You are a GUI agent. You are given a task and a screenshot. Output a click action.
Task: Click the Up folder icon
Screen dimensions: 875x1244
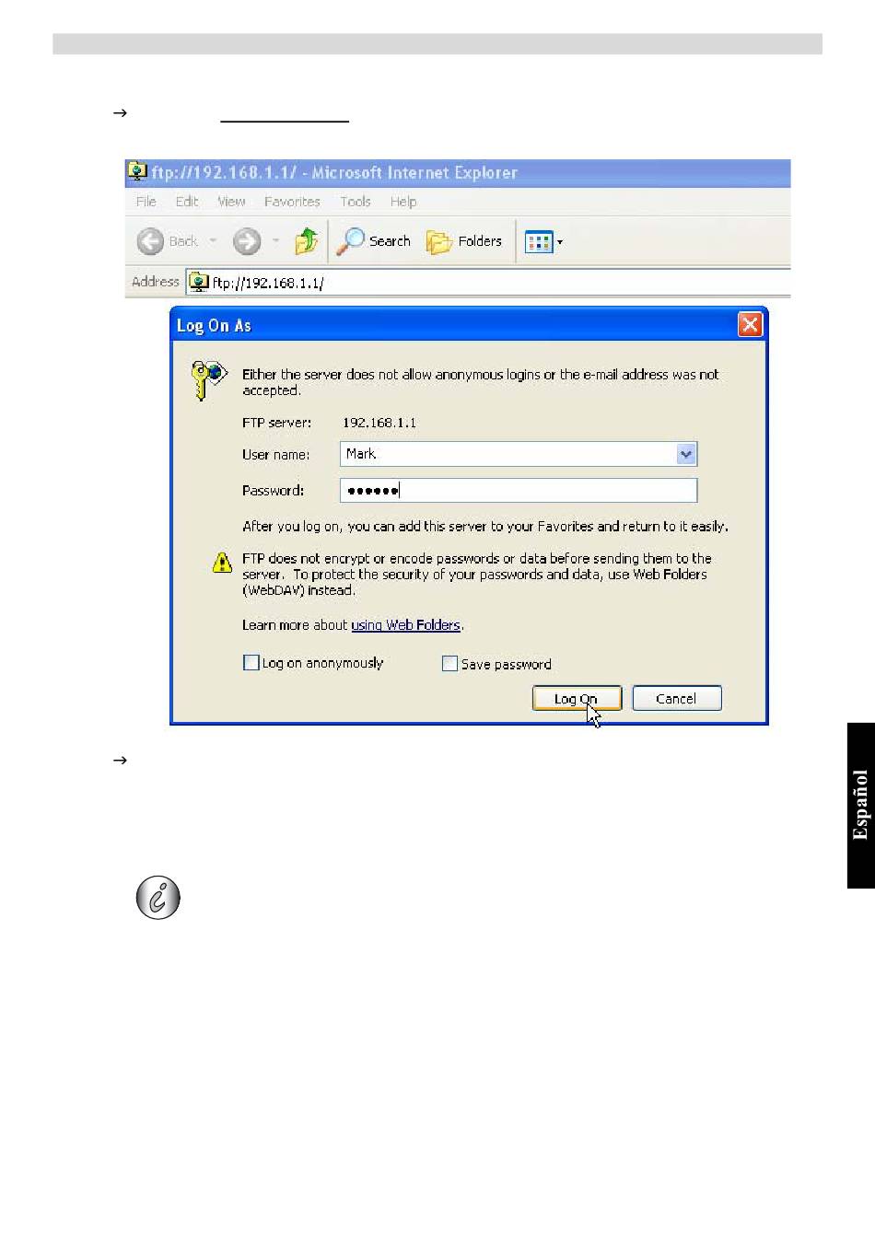pyautogui.click(x=307, y=241)
